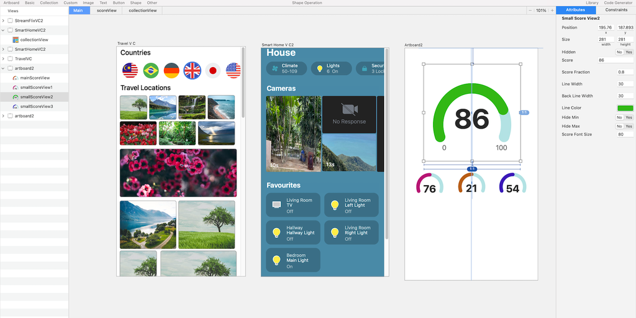
Task: Expand the last collapsed artboard2 row
Action: coord(3,116)
